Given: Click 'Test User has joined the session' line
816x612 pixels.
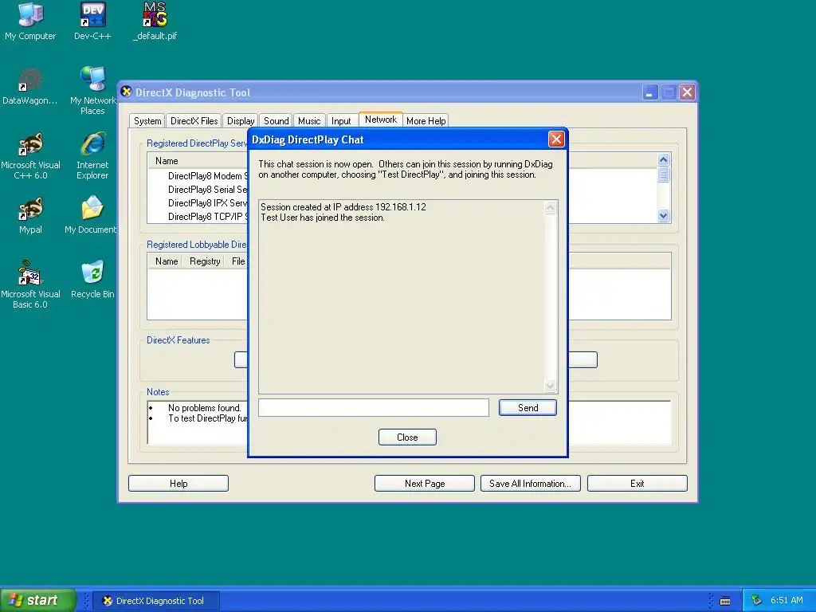Looking at the screenshot, I should point(323,218).
